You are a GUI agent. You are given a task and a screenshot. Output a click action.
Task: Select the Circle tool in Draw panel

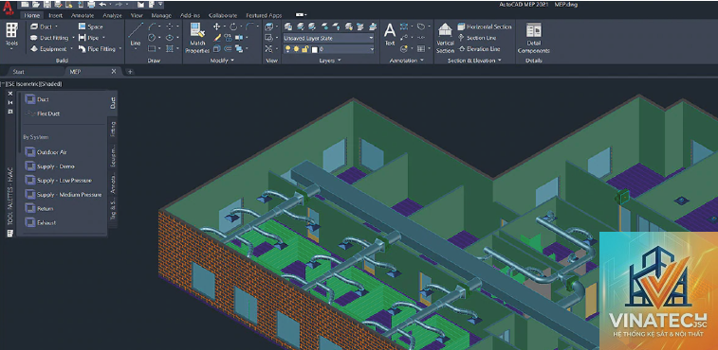[152, 38]
